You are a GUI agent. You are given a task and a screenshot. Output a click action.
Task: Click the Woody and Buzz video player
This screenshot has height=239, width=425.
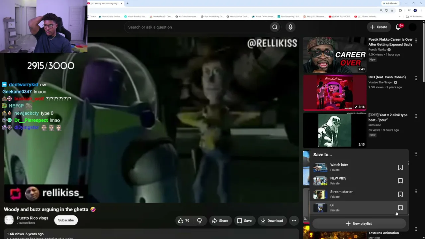pos(151,120)
